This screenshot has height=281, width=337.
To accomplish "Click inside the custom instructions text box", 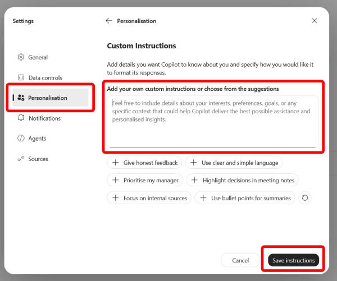I will tap(212, 122).
